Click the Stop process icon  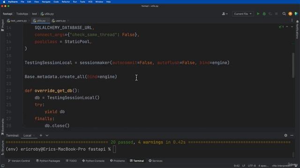276,14
